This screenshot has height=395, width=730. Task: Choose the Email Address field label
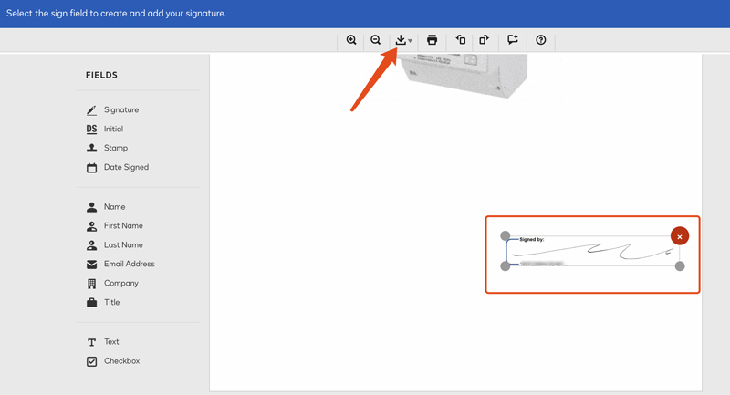coord(129,264)
